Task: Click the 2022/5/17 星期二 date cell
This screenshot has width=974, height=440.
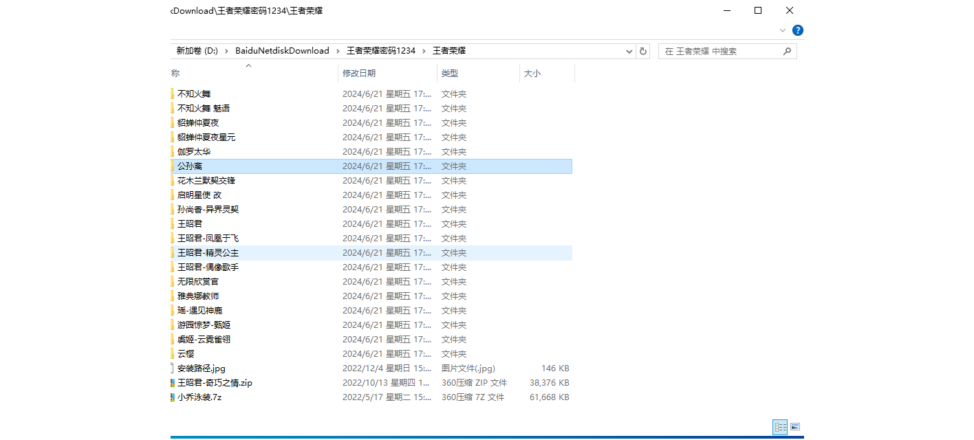Action: pyautogui.click(x=387, y=397)
